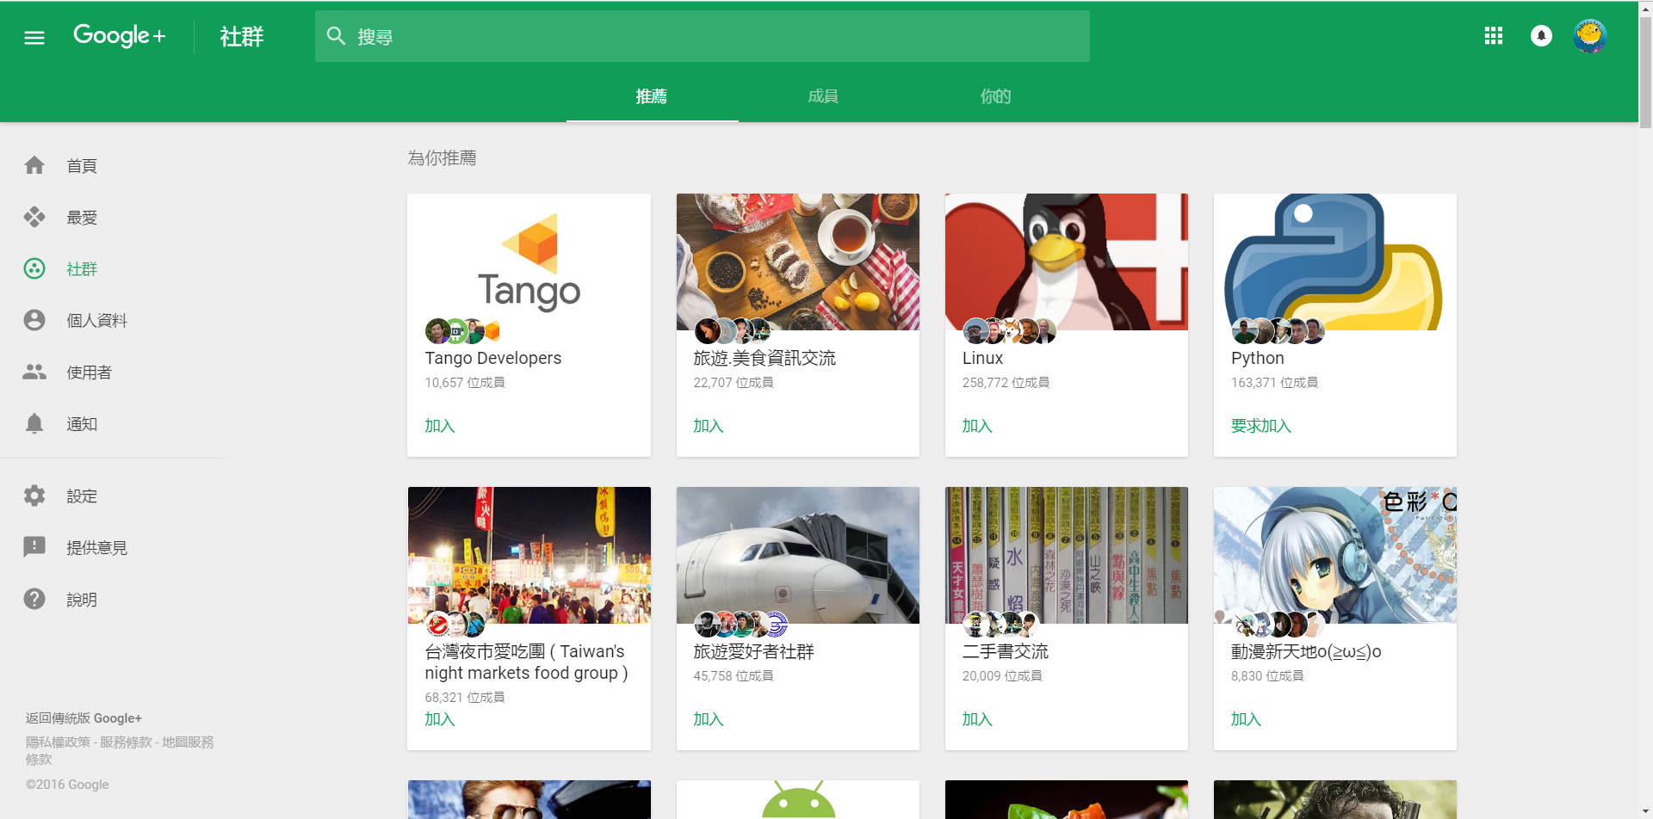Open the hamburger main menu
Screen dimensions: 1653x819
point(34,37)
